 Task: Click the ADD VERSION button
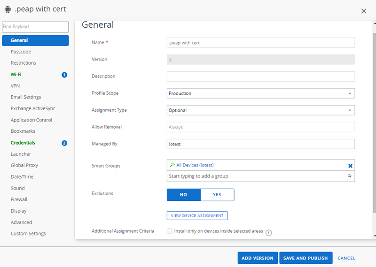(258, 258)
